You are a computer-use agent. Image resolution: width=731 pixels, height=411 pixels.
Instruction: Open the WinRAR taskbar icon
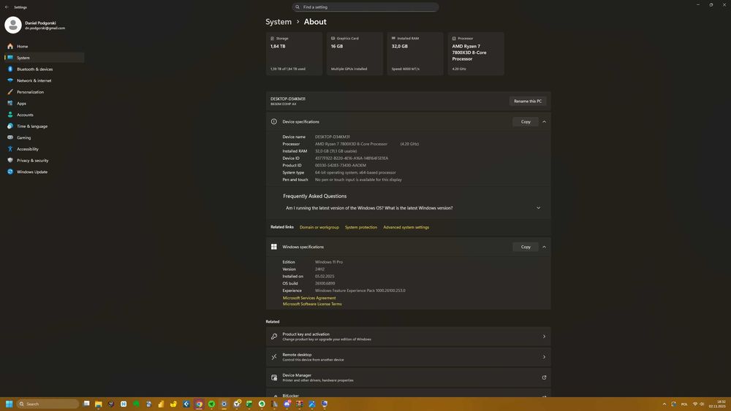click(299, 404)
